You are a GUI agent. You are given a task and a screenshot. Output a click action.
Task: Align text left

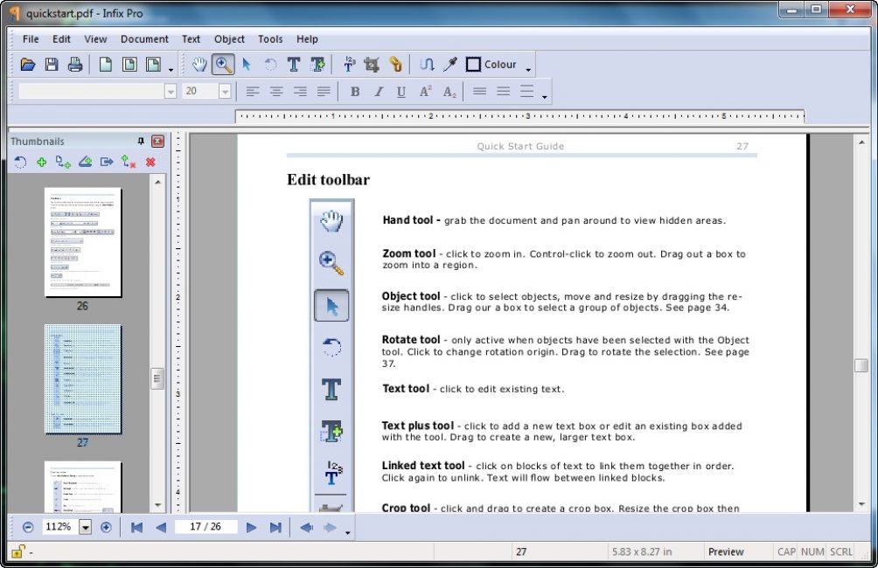click(x=253, y=92)
